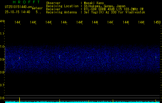This screenshot has width=162, height=103.
Task: Click the kHz axis unit label
Action: (x=3, y=21)
